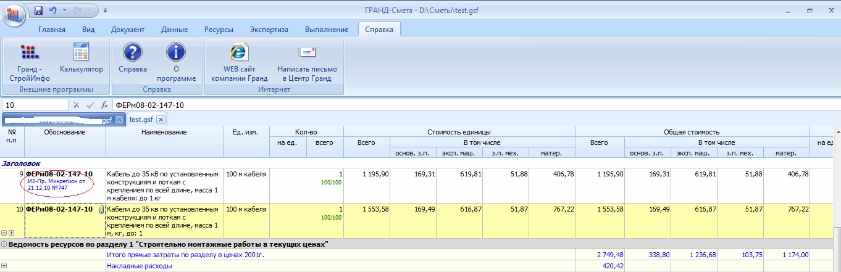
Task: Open the Undo history dropdown arrow
Action: click(64, 10)
